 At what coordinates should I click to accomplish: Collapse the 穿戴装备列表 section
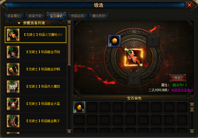19,23
